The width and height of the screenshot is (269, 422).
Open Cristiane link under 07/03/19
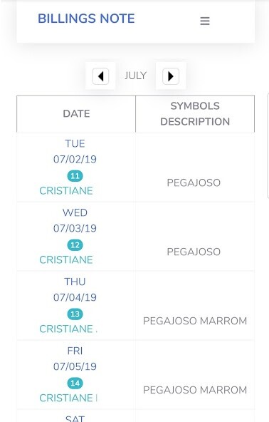66,260
